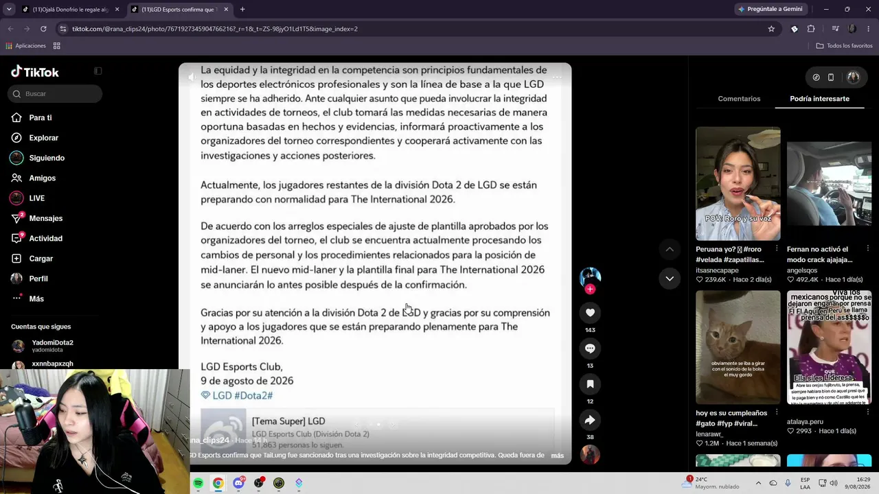Open the Chrome extensions puzzle icon
879x494 pixels.
pyautogui.click(x=811, y=29)
